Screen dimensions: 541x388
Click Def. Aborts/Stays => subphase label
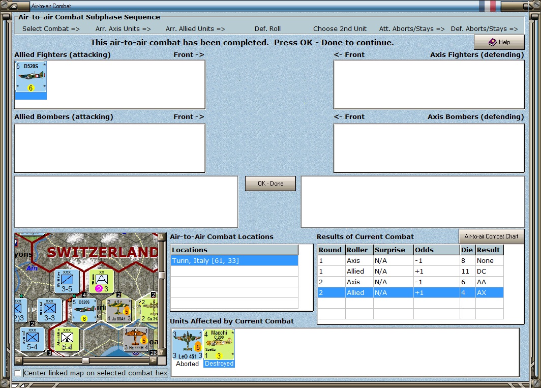485,29
